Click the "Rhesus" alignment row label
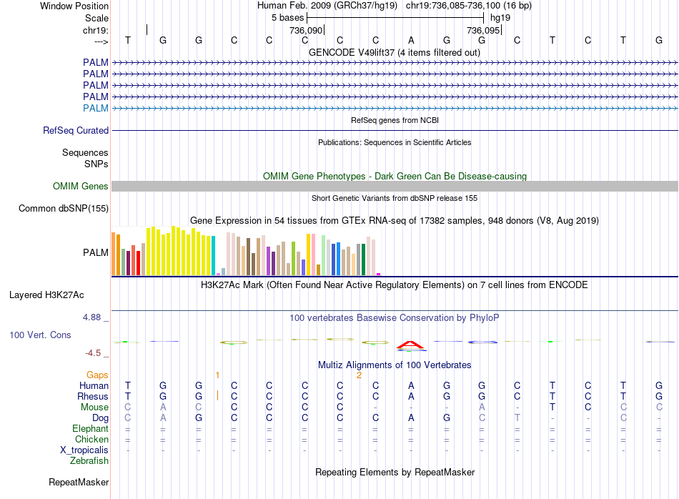The height and width of the screenshot is (499, 679). coord(93,396)
